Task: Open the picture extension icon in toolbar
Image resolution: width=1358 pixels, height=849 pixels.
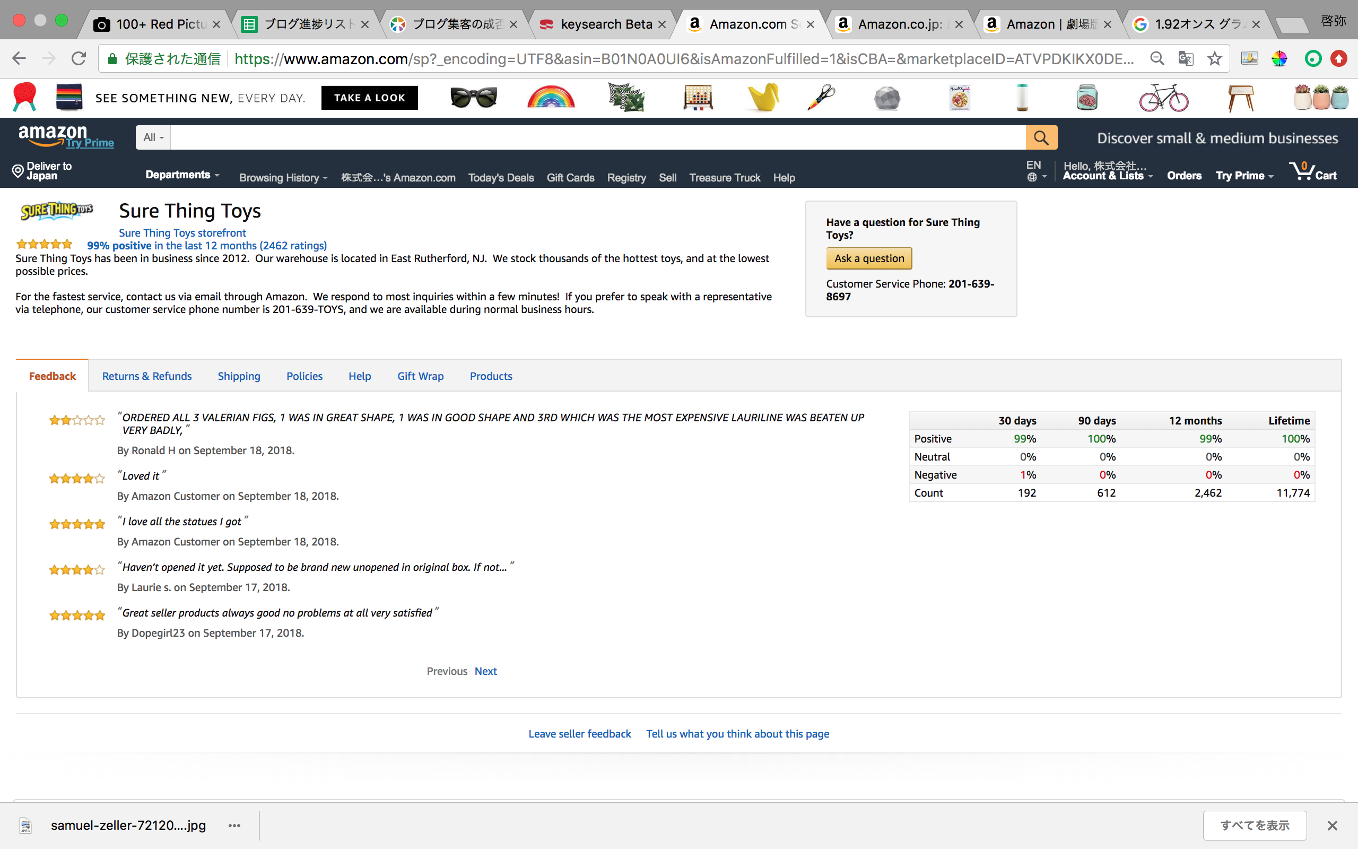Action: coord(1249,58)
